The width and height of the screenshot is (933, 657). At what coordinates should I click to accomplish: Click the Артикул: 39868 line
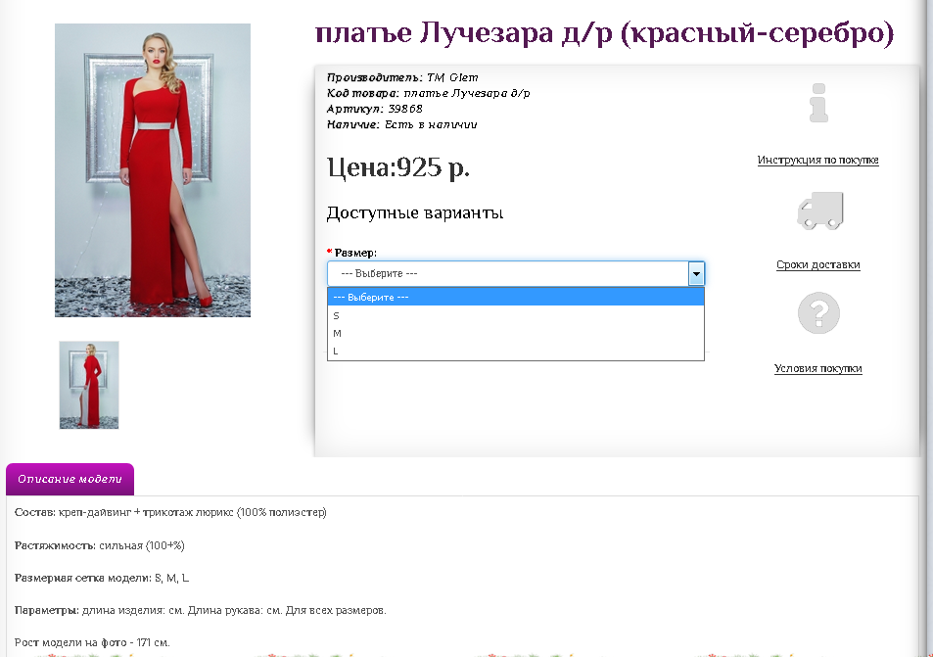point(374,109)
